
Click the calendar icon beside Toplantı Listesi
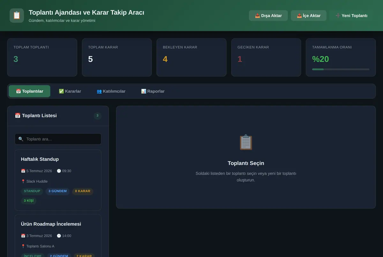click(x=18, y=115)
